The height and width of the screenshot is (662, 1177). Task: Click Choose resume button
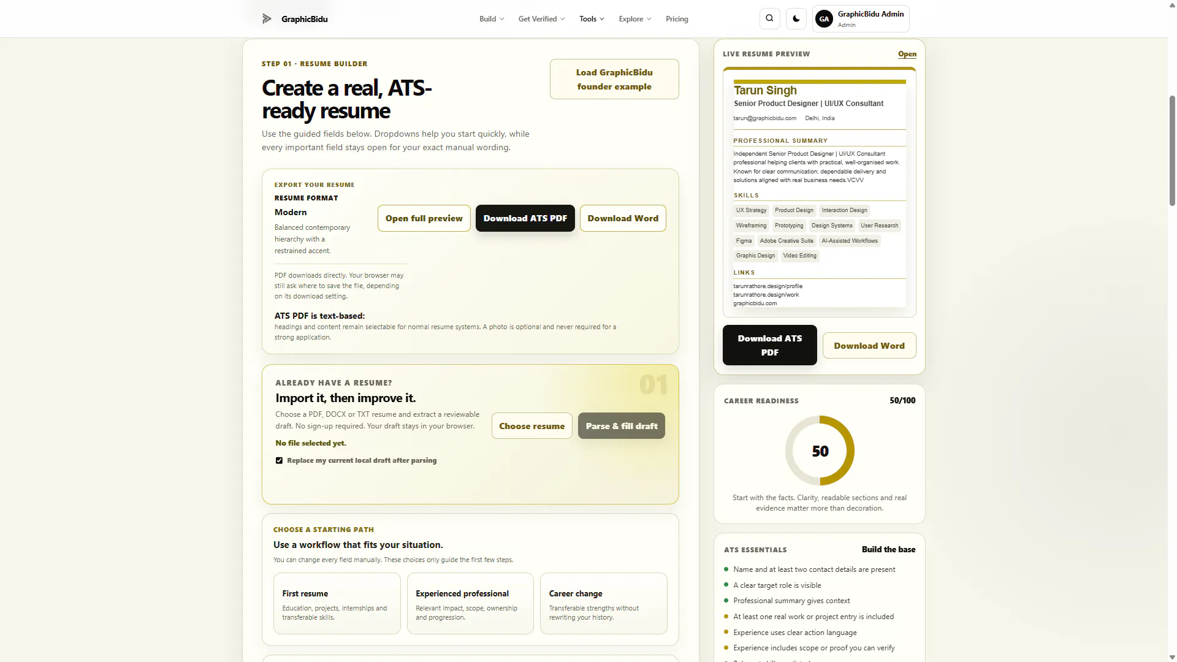(532, 426)
